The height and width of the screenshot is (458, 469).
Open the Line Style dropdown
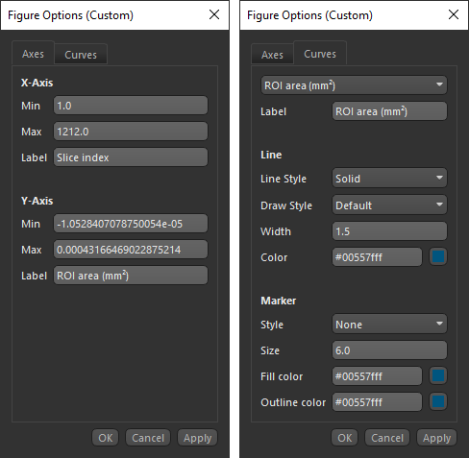click(389, 179)
